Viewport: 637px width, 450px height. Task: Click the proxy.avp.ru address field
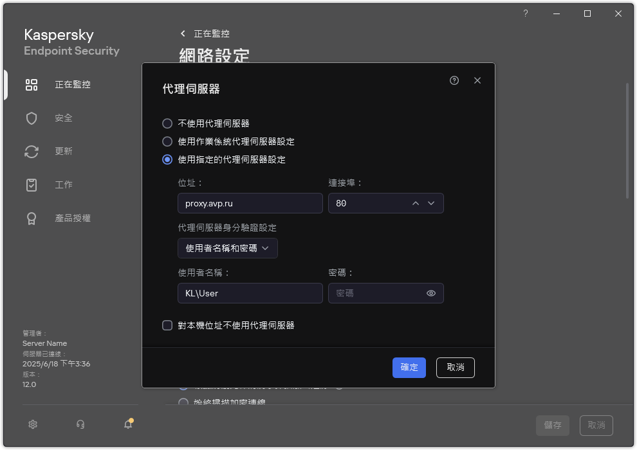pyautogui.click(x=250, y=203)
